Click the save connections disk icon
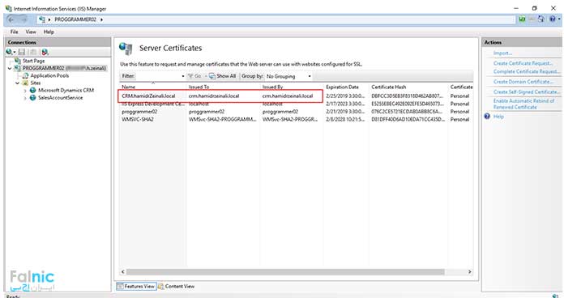Viewport: 564px width, 298px height. pos(22,52)
